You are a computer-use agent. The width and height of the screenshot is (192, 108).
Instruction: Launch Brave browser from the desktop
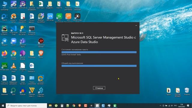tap(41, 54)
